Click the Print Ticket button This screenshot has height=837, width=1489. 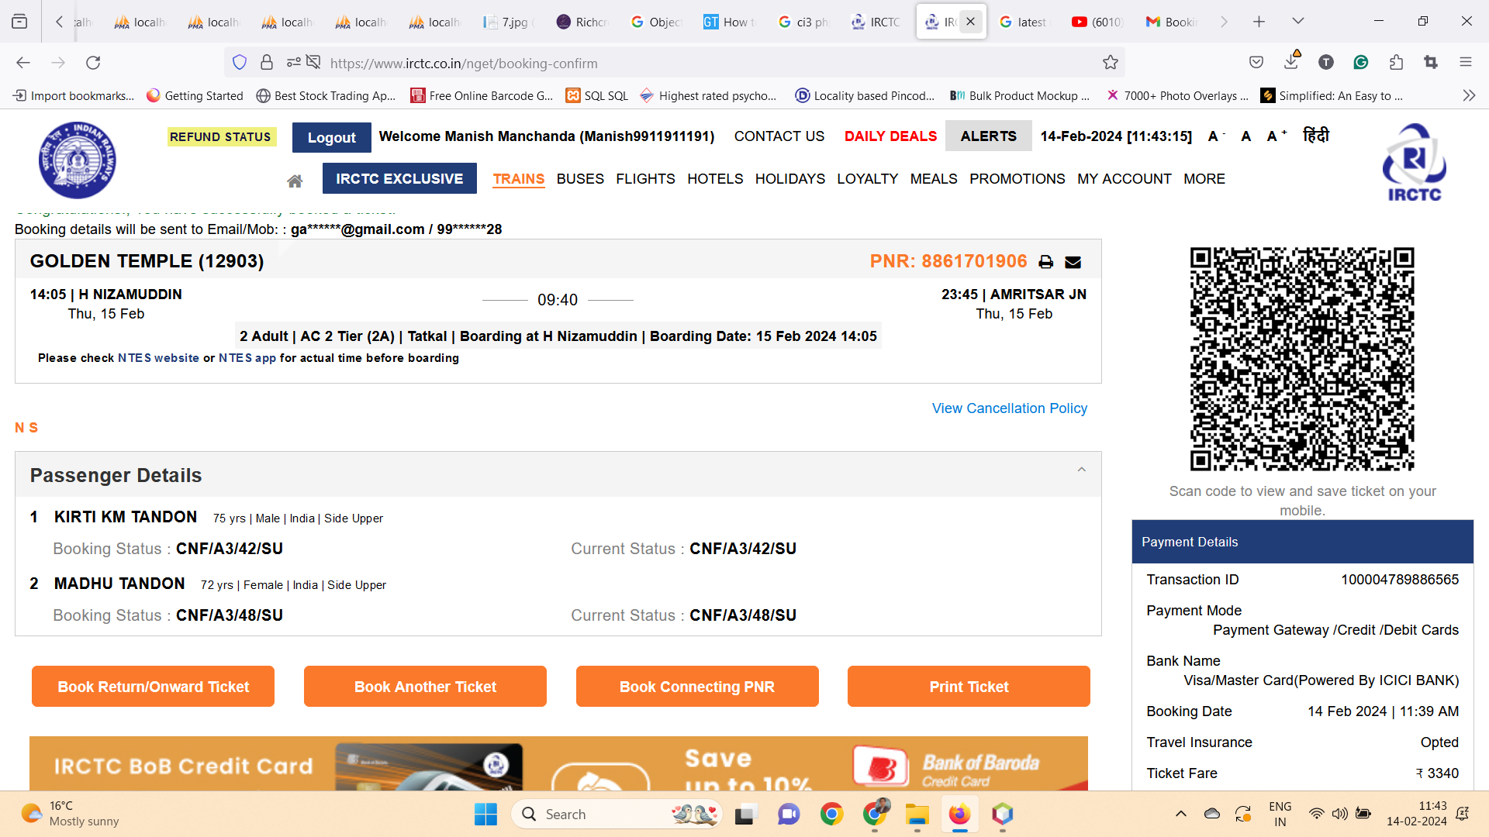tap(968, 687)
